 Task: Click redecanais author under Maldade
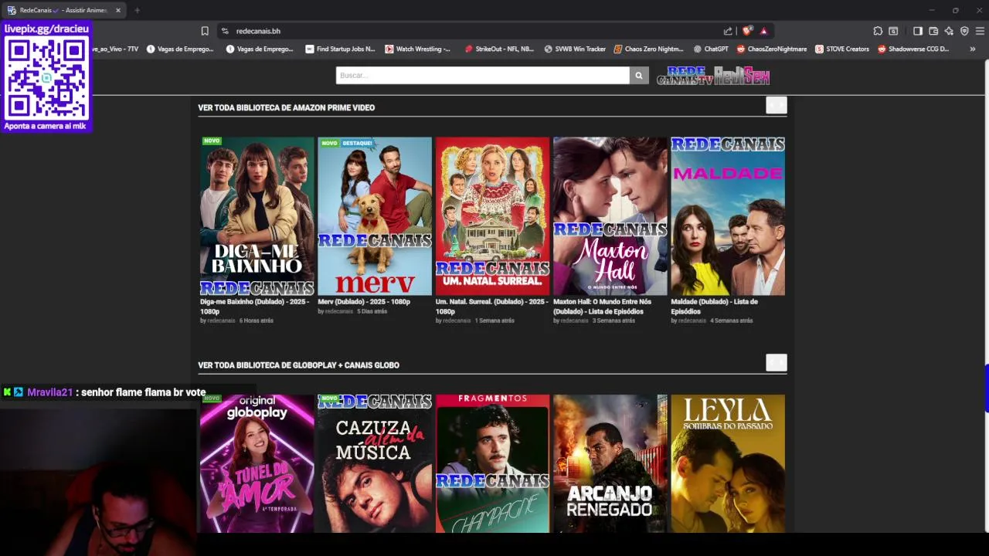click(x=692, y=320)
